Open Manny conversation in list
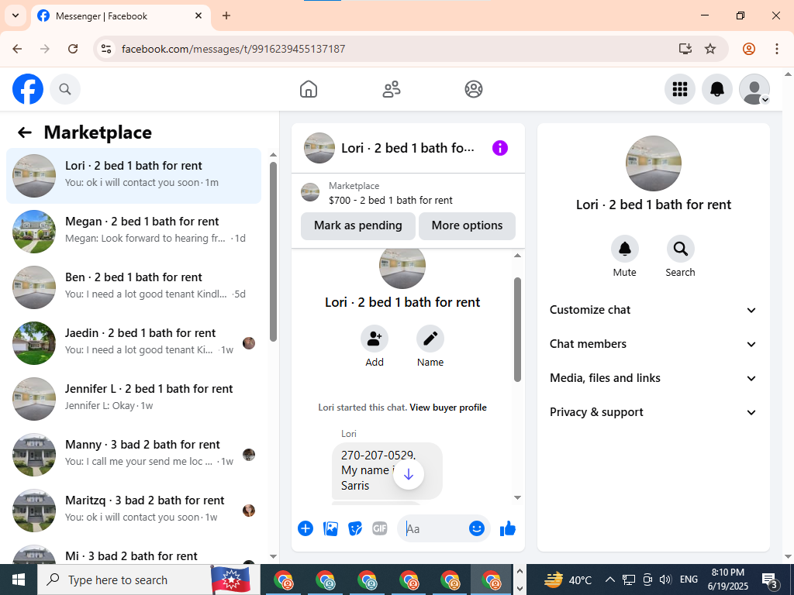794x595 pixels. pos(133,454)
